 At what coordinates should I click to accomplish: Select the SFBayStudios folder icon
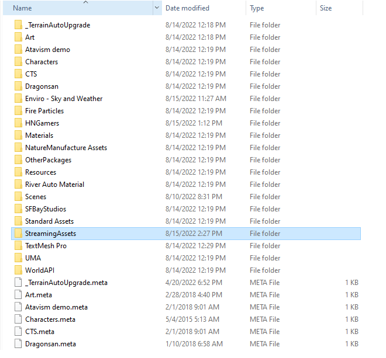pos(18,209)
